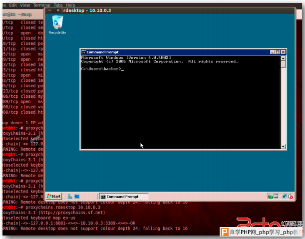
Task: Close the rdesktop window via X
Action: pos(58,10)
